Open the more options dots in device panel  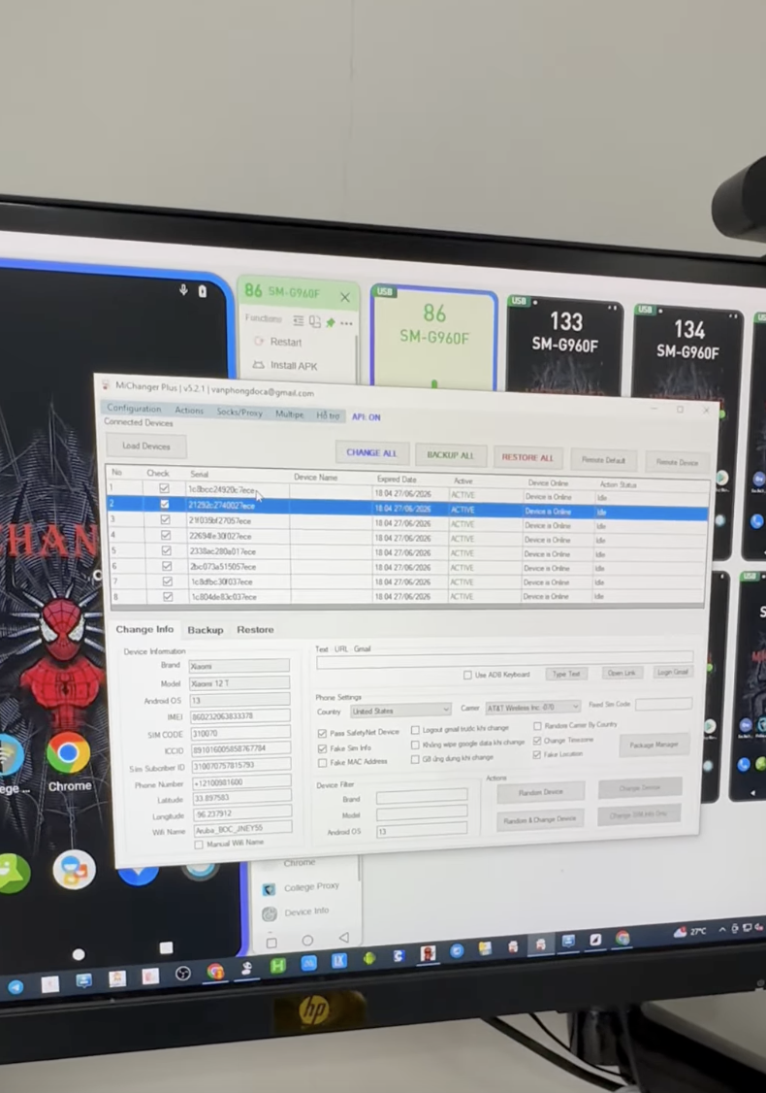[x=346, y=323]
